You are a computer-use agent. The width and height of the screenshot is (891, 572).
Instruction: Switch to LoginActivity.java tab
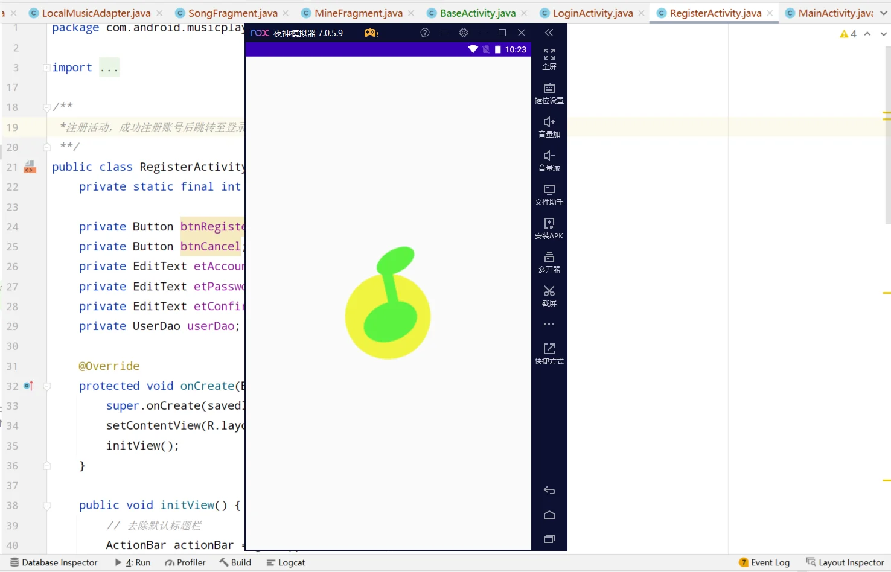(x=593, y=13)
